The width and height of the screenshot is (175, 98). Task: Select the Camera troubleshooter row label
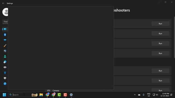click(x=56, y=91)
